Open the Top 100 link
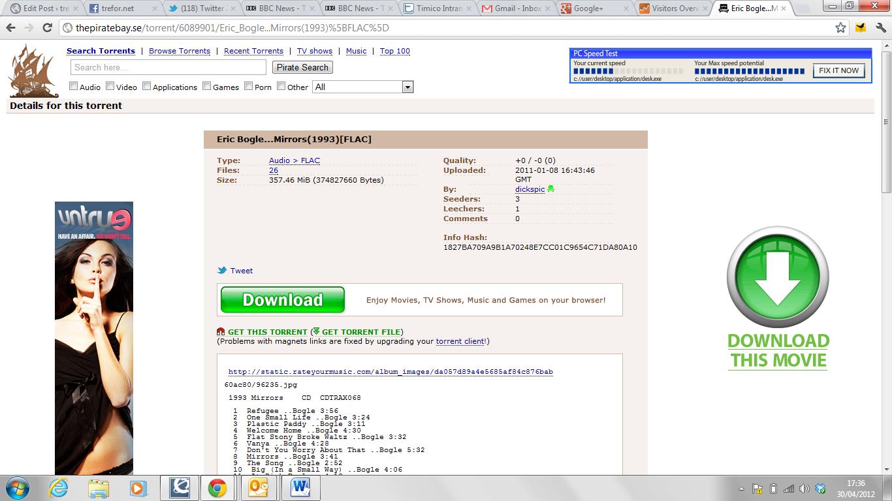 [395, 51]
